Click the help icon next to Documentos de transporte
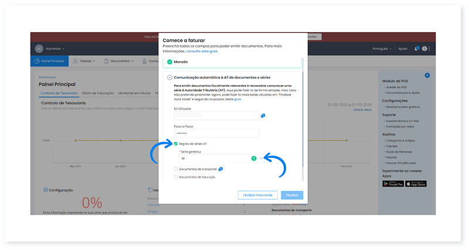 [220, 169]
